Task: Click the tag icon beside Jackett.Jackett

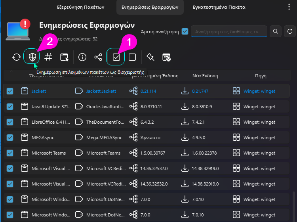Action: (79, 91)
